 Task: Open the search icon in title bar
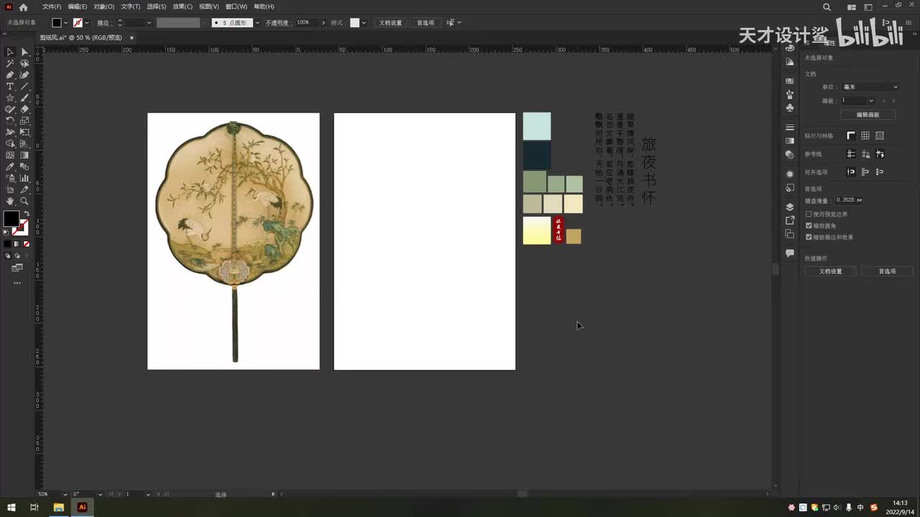pos(827,7)
